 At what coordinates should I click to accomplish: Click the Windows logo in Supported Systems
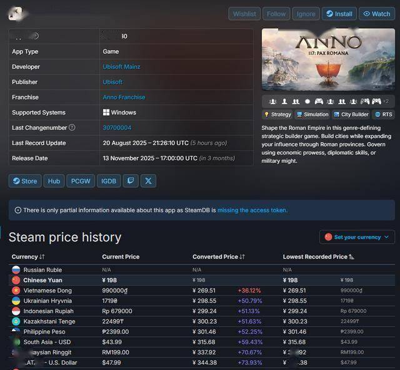pyautogui.click(x=106, y=112)
